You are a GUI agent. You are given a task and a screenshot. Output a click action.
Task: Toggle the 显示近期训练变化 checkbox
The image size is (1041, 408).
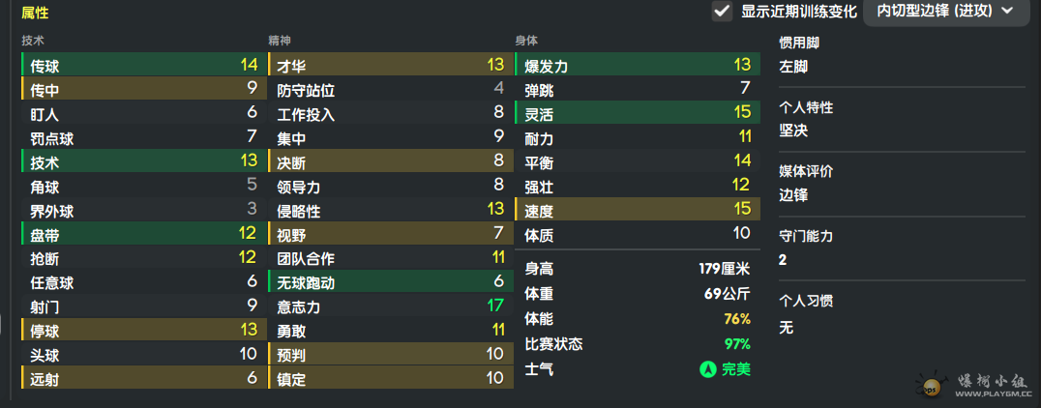[x=722, y=12]
